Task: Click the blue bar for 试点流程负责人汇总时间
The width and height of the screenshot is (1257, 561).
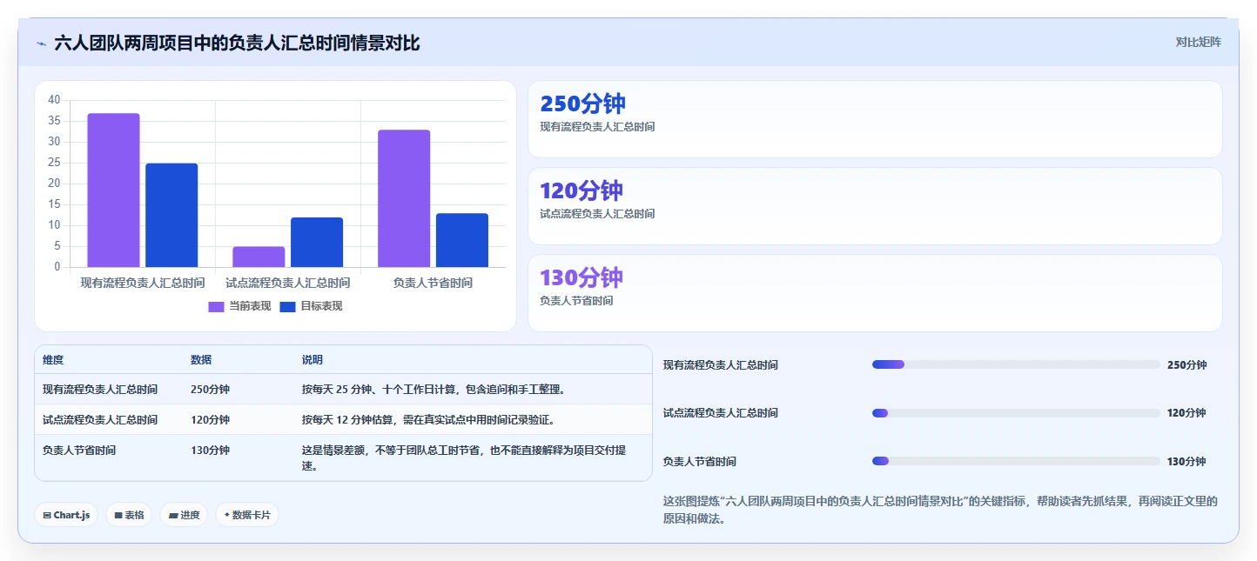Action: [x=317, y=242]
